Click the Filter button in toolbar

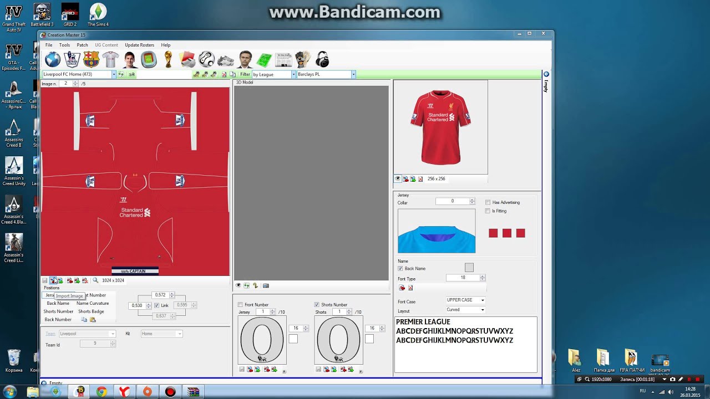pos(245,74)
